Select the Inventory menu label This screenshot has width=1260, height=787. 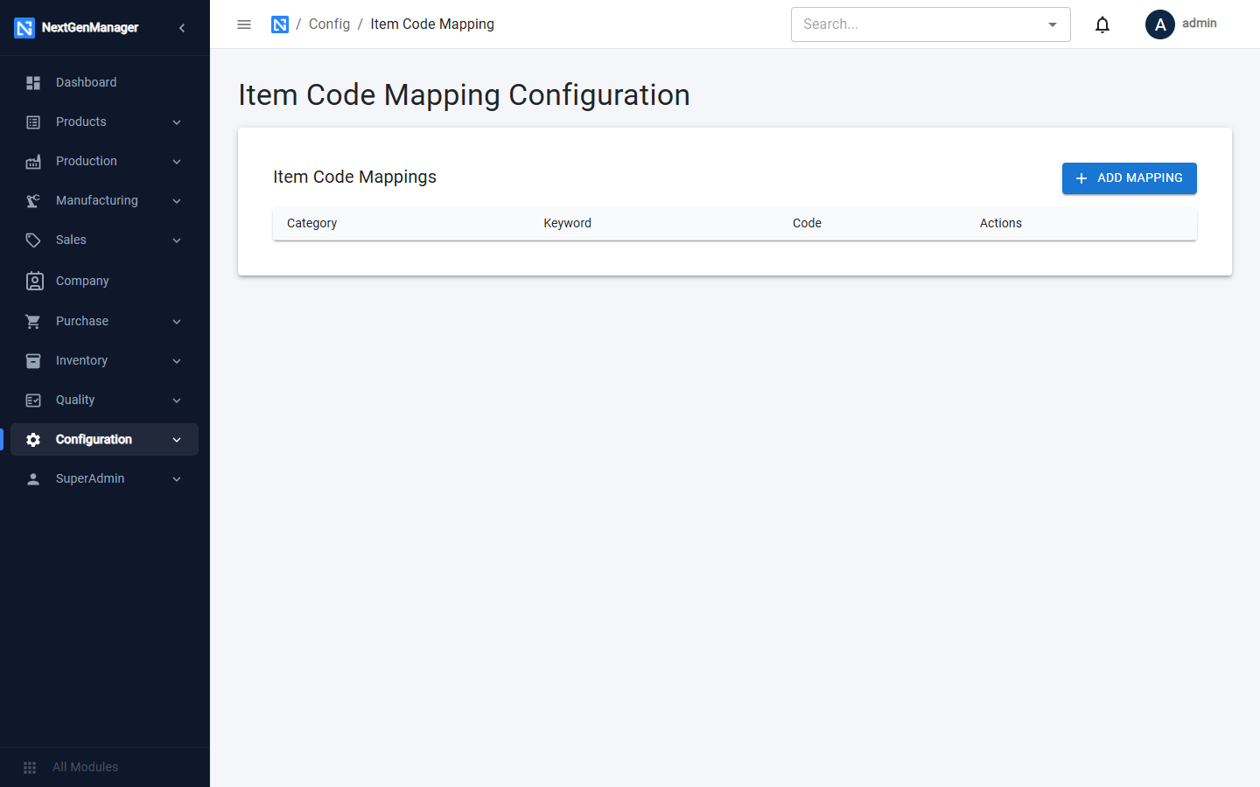pyautogui.click(x=81, y=360)
